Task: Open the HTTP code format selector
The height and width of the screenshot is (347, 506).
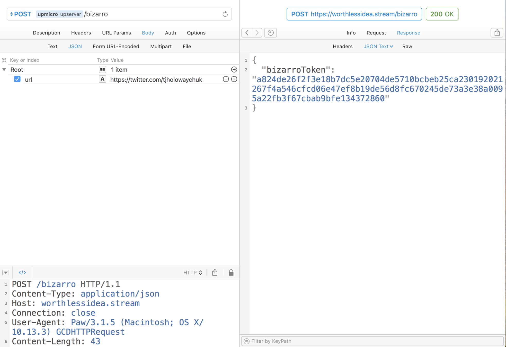Action: click(x=193, y=272)
